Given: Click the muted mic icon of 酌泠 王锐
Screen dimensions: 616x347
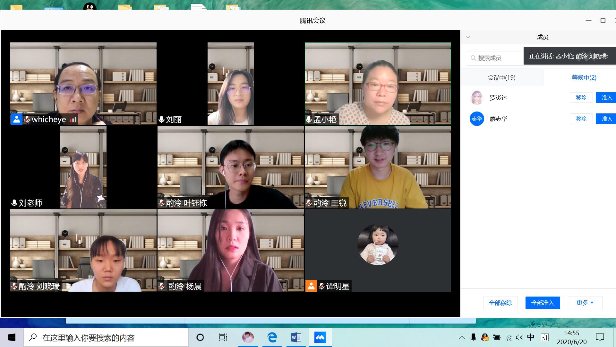Looking at the screenshot, I should (x=309, y=203).
